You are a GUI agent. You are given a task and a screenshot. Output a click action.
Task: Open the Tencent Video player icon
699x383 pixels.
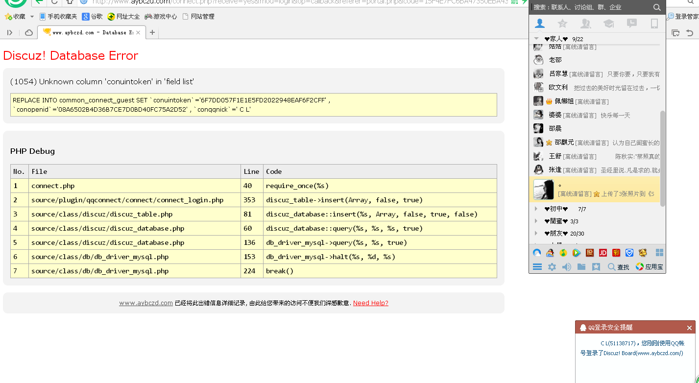(576, 253)
